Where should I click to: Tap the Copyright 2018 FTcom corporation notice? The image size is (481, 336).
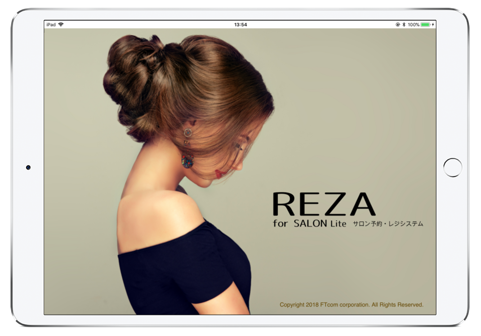click(x=352, y=305)
